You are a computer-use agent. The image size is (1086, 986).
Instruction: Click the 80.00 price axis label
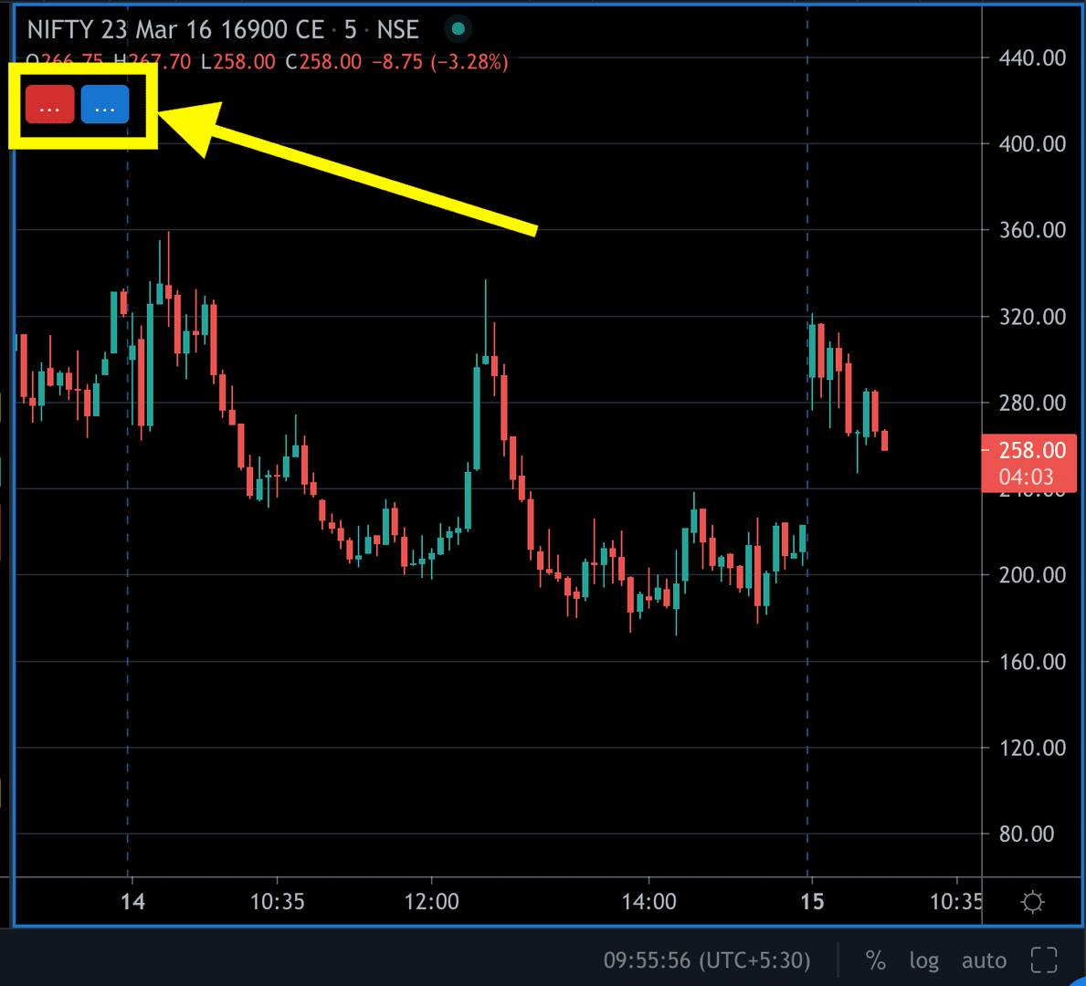click(1027, 834)
